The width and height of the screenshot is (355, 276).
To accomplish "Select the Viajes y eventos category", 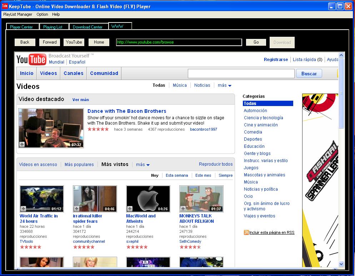I will point(259,216).
